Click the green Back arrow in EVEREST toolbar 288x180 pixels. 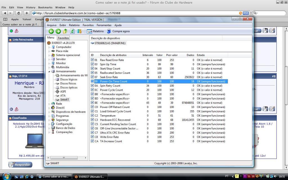click(x=51, y=31)
